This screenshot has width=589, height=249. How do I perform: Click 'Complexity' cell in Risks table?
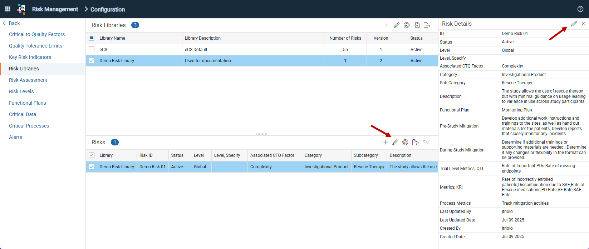(275, 167)
